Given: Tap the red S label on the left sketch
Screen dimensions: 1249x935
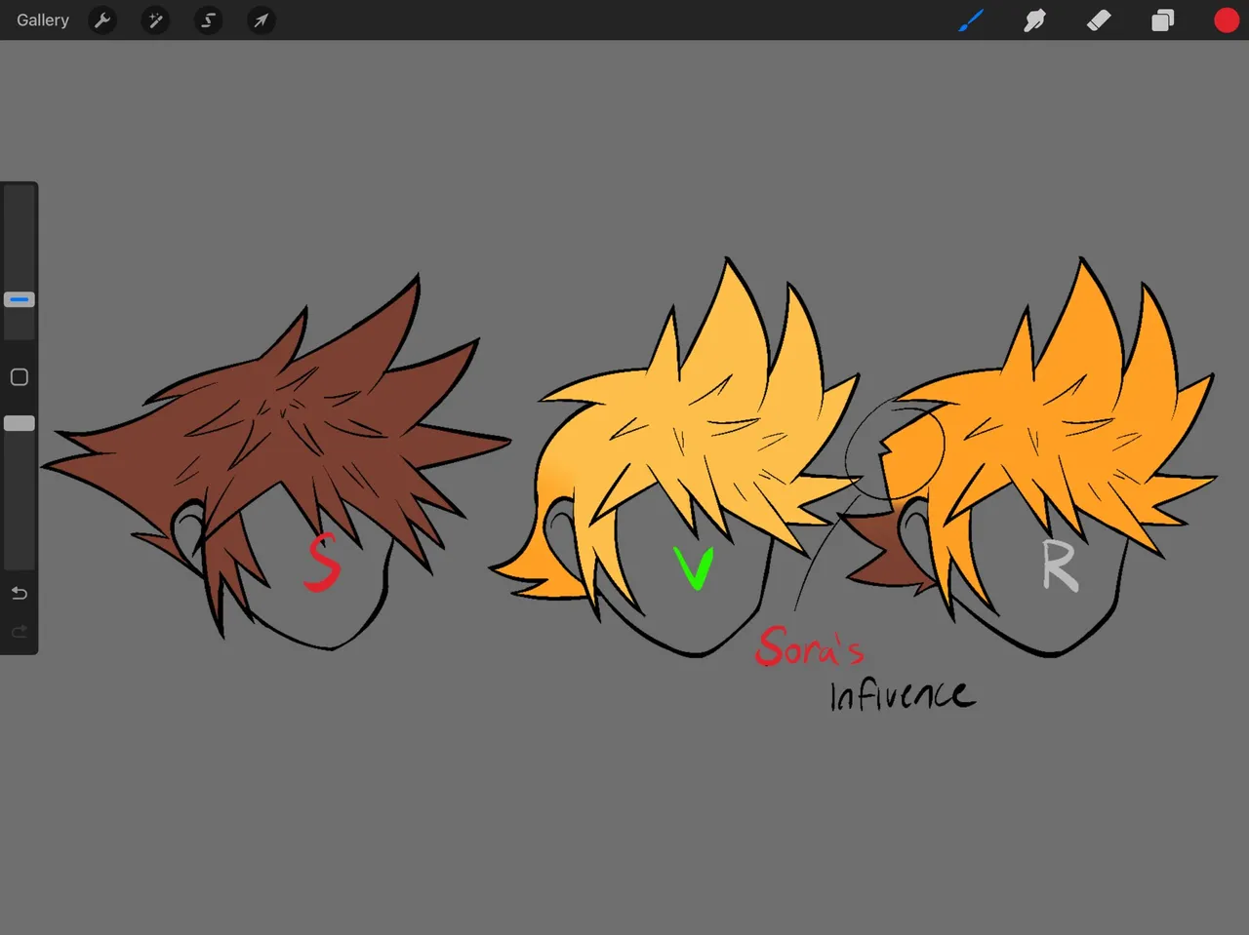Looking at the screenshot, I should pos(322,564).
